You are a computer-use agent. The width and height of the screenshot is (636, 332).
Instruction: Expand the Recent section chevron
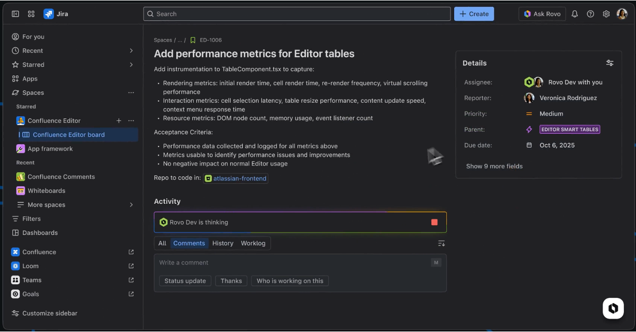coord(131,51)
